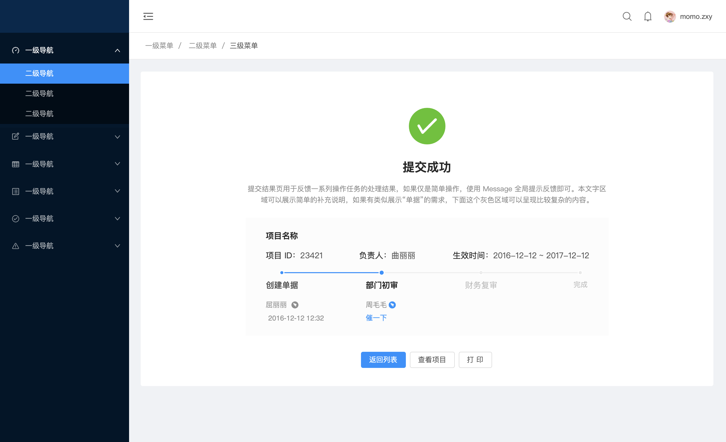
Task: Expand the edit-icon 一级导航 menu
Action: click(x=117, y=137)
